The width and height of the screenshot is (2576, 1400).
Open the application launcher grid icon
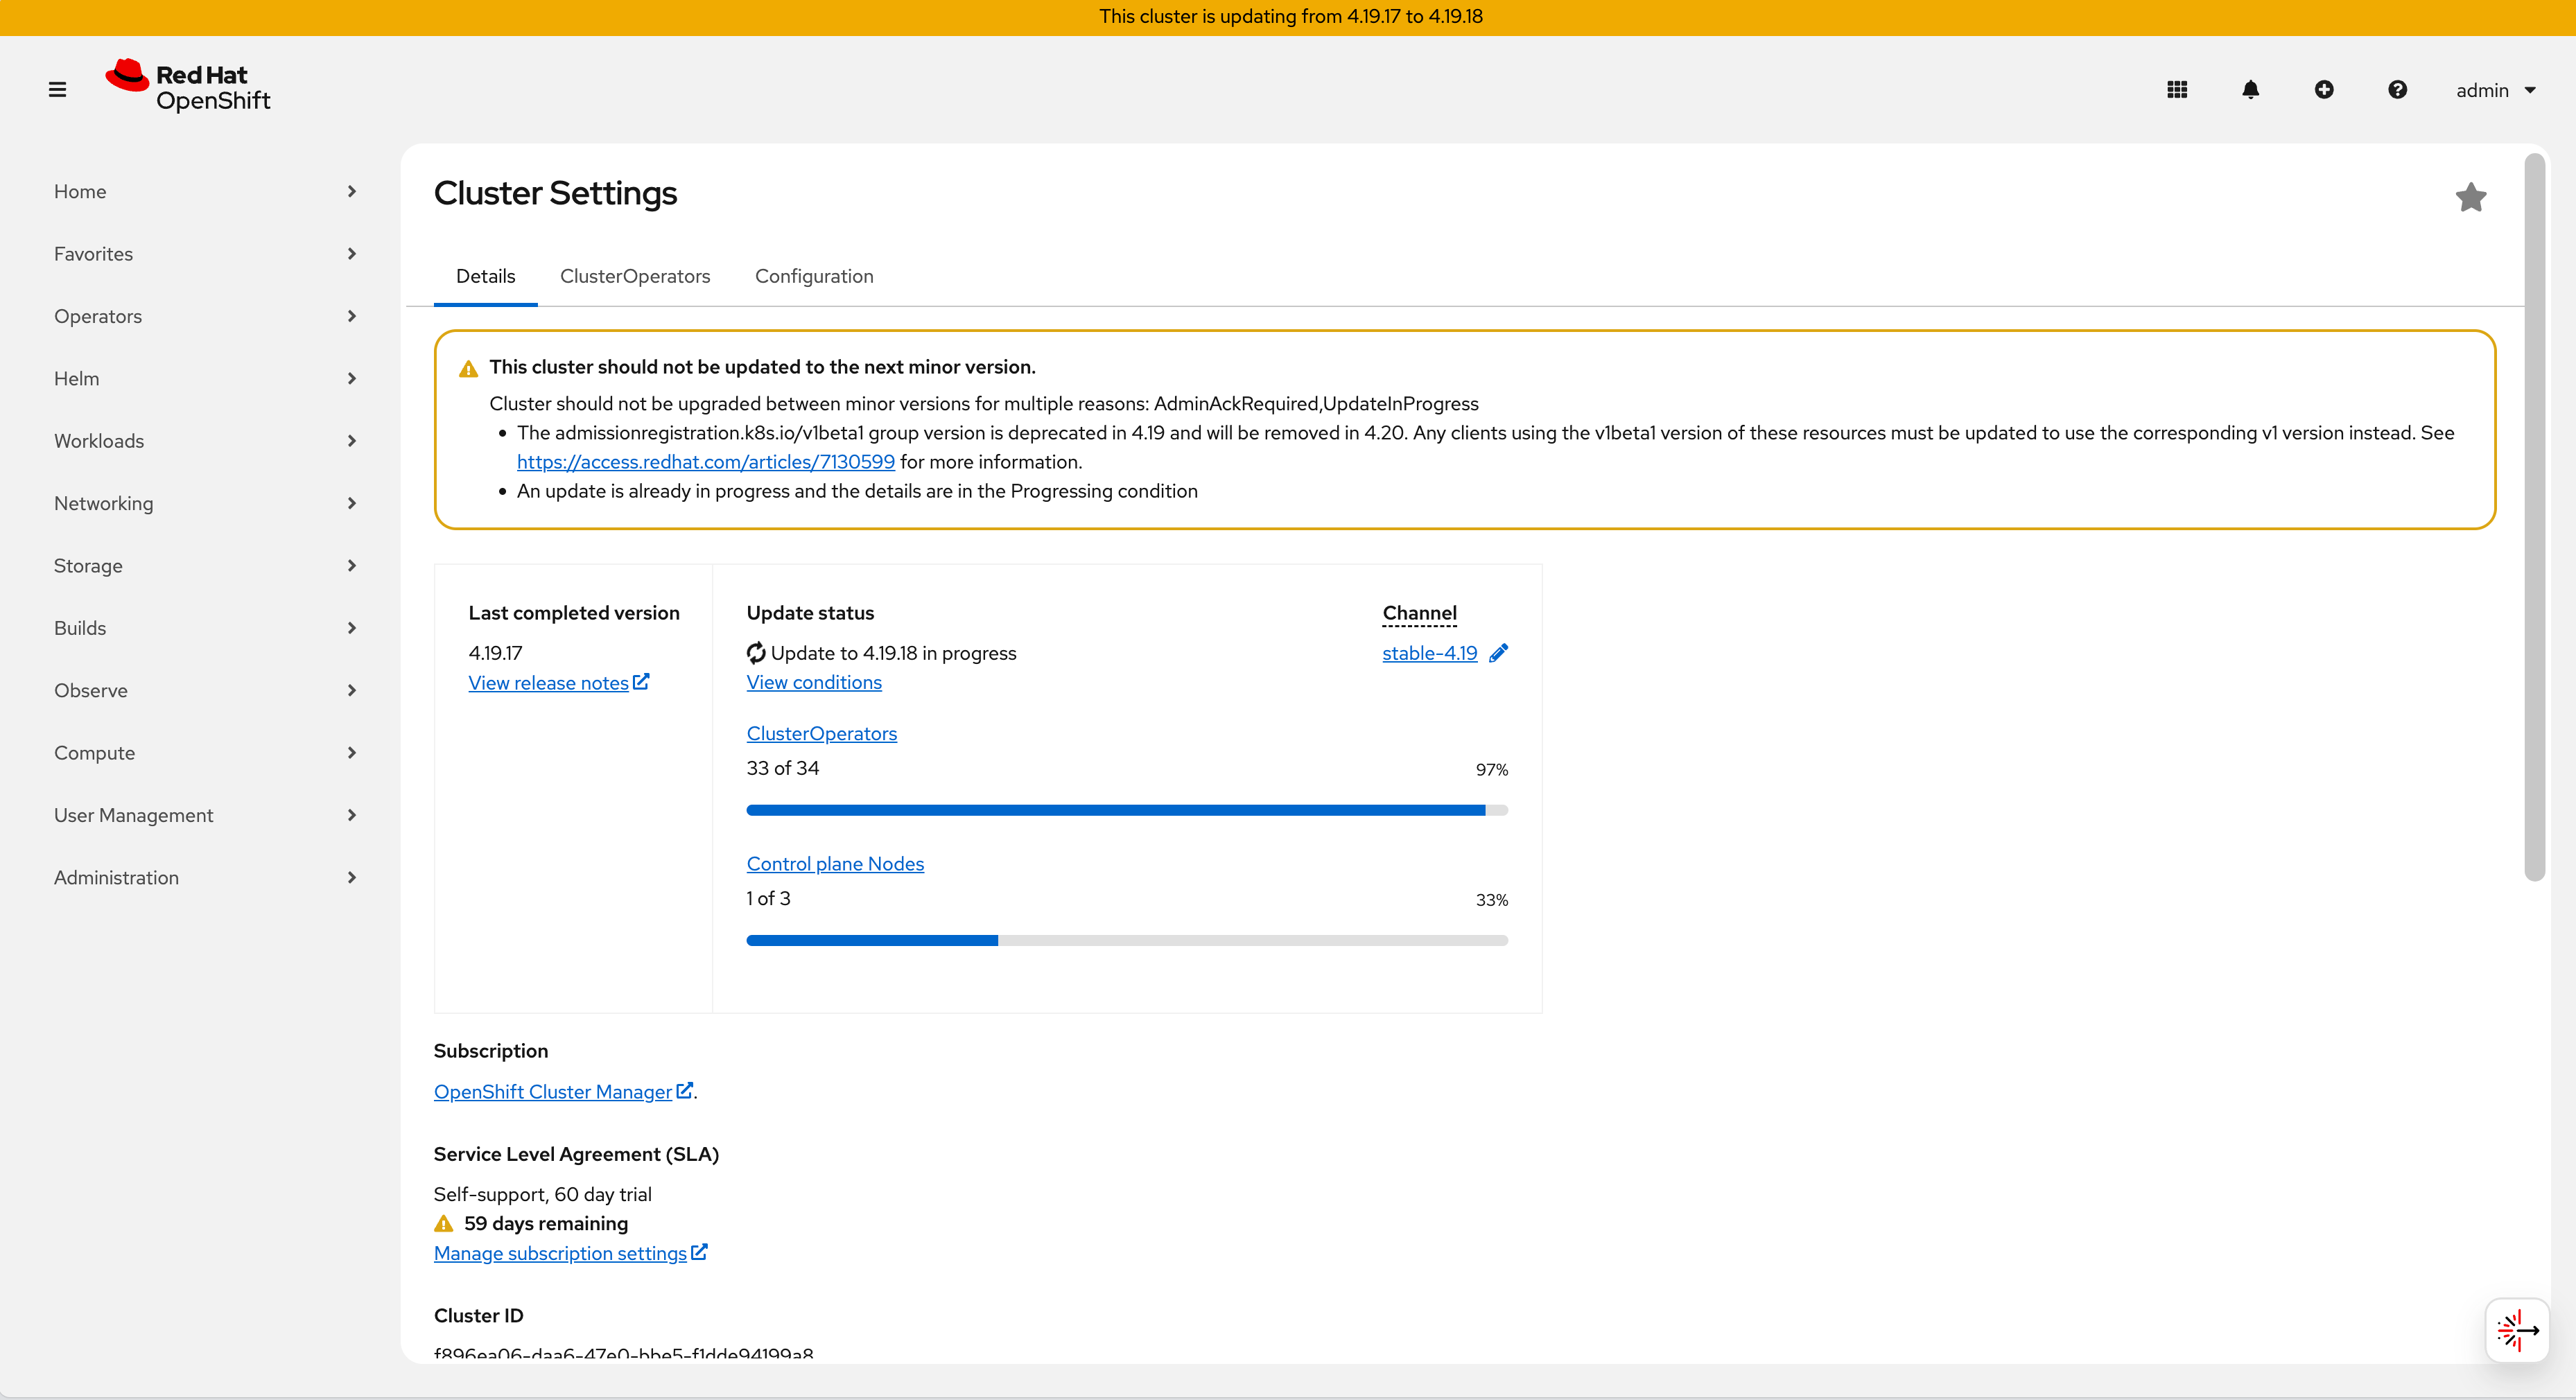pyautogui.click(x=2177, y=90)
